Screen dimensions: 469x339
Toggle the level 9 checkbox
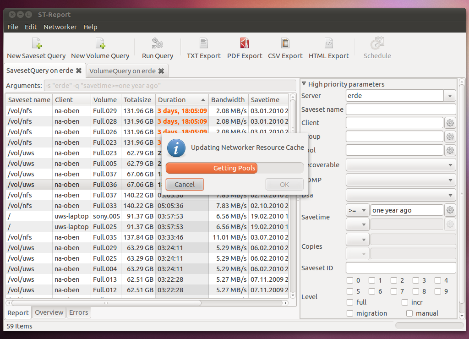pyautogui.click(x=438, y=291)
